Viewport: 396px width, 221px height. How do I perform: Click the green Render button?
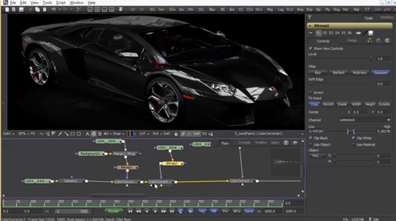point(114,211)
